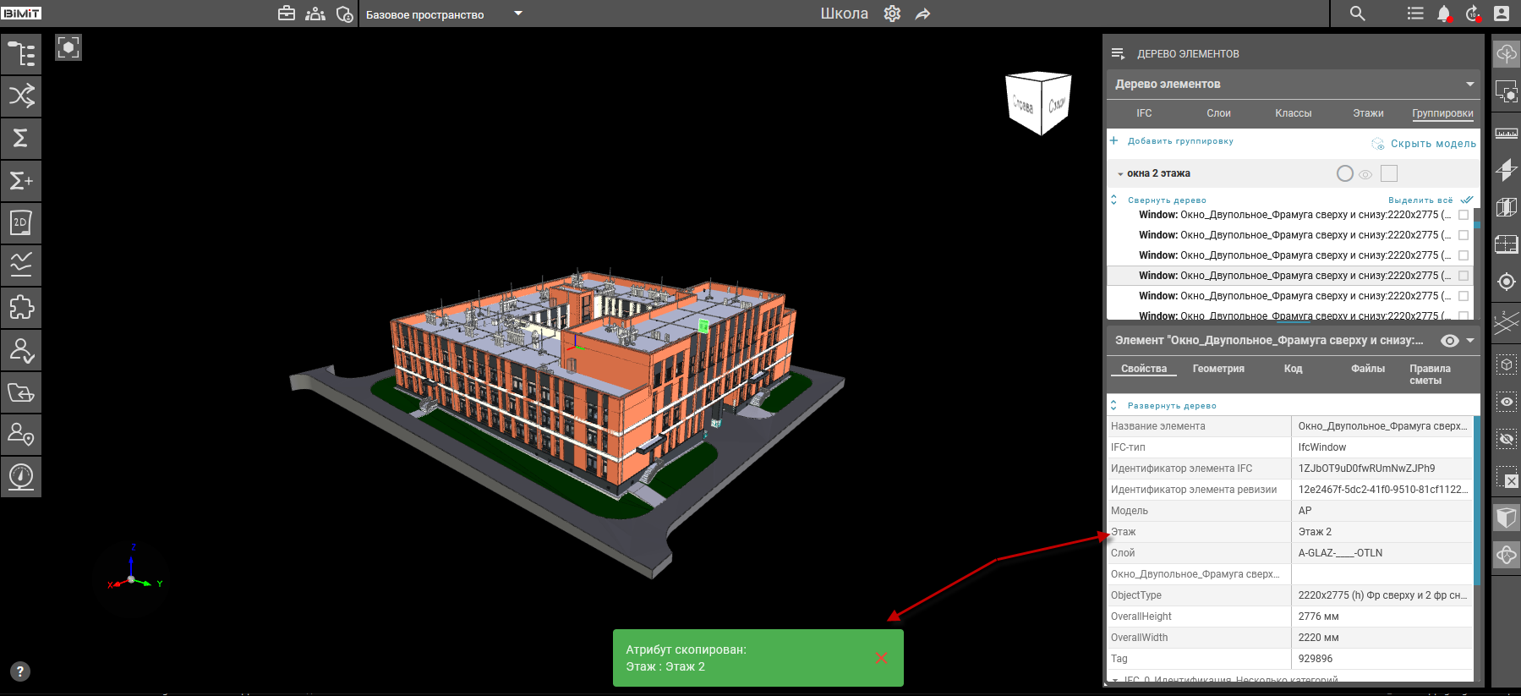
Task: Open notifications bell icon
Action: pos(1444,14)
